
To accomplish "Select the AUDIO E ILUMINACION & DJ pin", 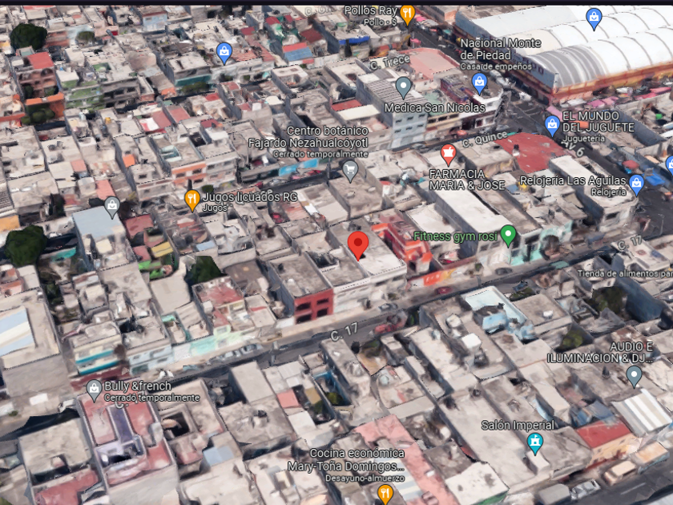I will click(634, 376).
